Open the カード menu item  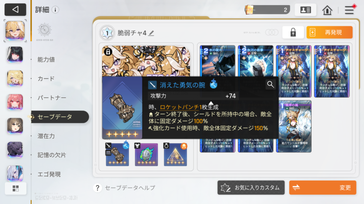click(46, 79)
